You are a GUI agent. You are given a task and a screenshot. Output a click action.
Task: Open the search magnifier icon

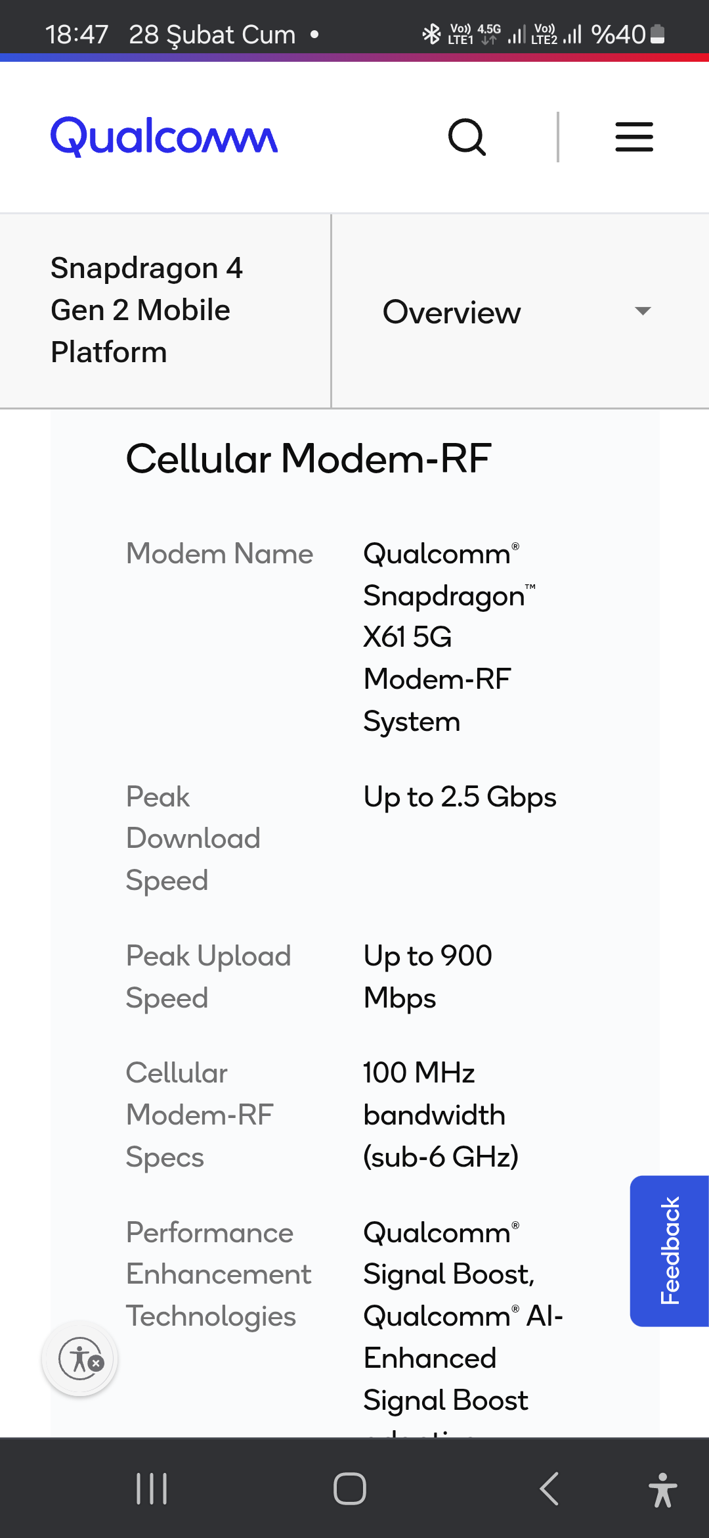(x=467, y=137)
